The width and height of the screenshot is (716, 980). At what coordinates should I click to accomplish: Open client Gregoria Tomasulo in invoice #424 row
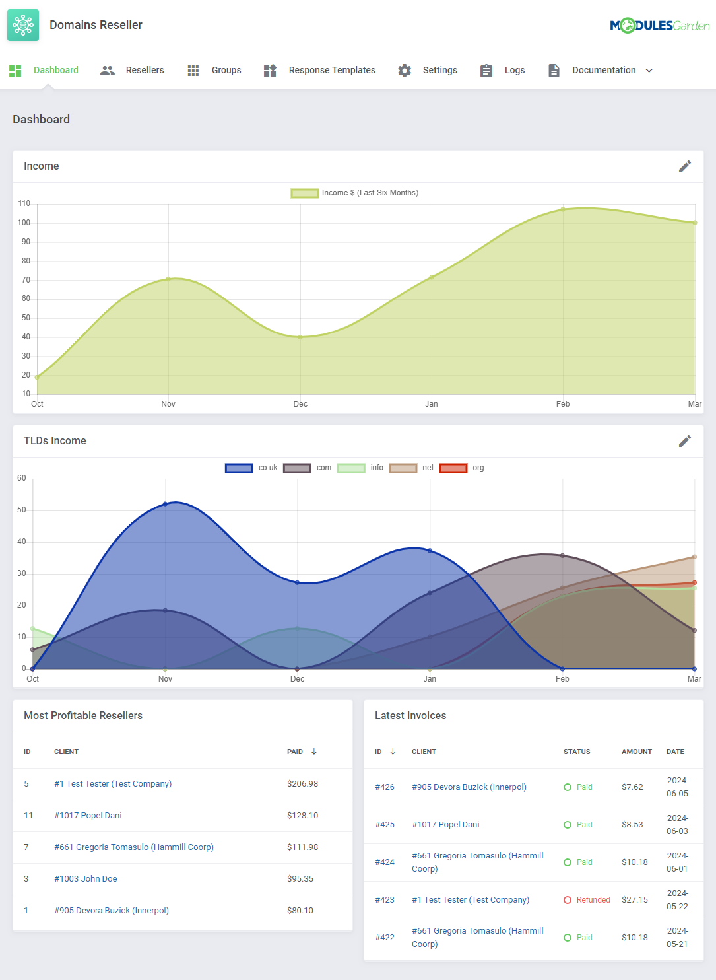[478, 862]
